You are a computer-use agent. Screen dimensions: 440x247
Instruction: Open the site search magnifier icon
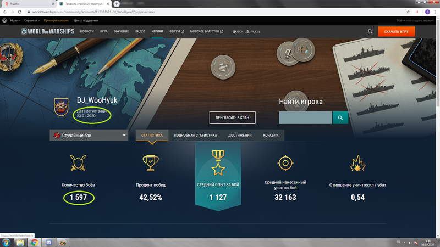[x=370, y=32]
